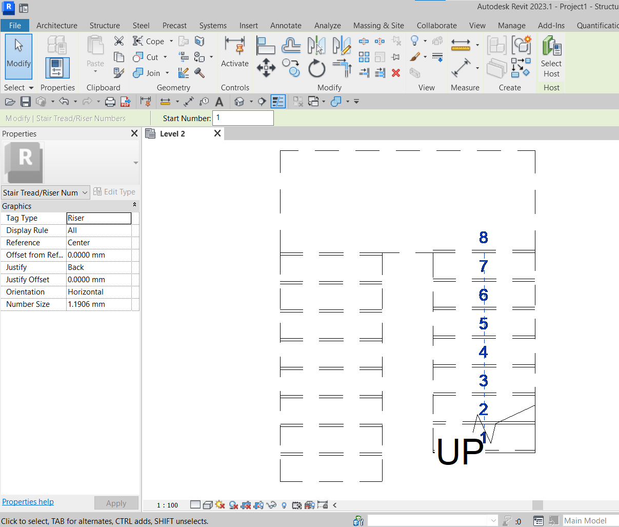Click the Start Number input field
Image resolution: width=619 pixels, height=527 pixels.
[x=243, y=118]
